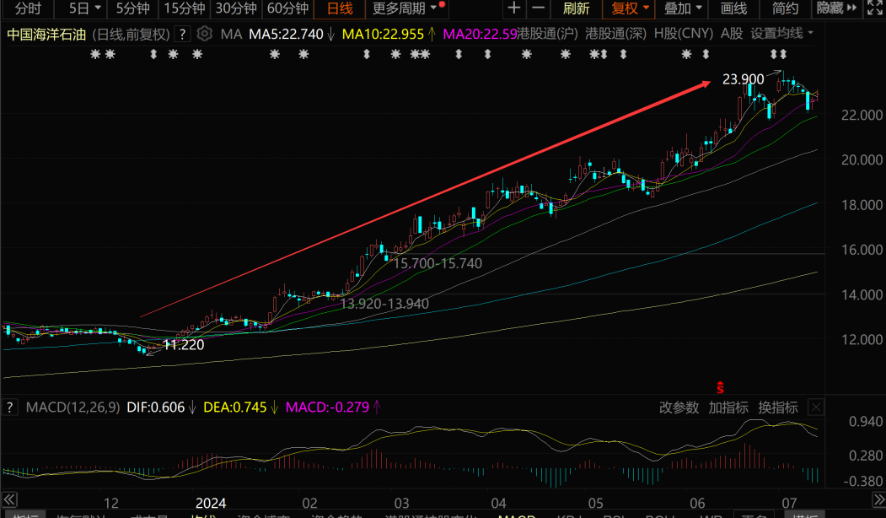The image size is (886, 518).
Task: Switch to 港股通(沪) listing
Action: pyautogui.click(x=548, y=34)
